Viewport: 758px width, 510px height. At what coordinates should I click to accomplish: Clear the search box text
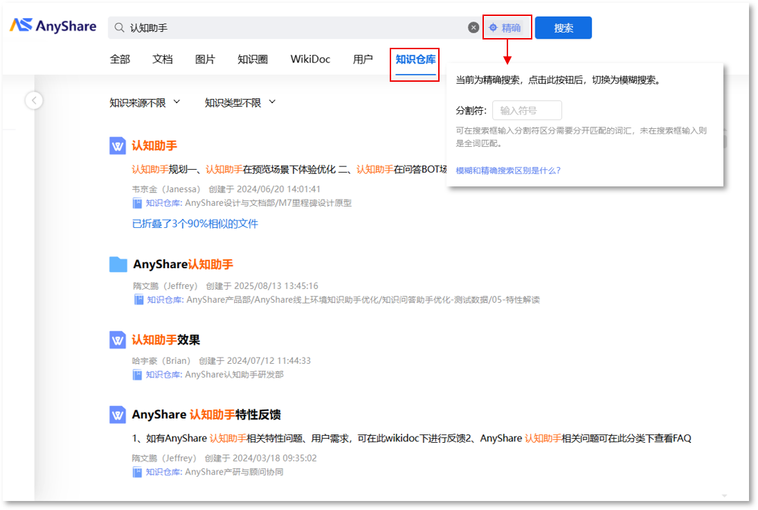[473, 28]
